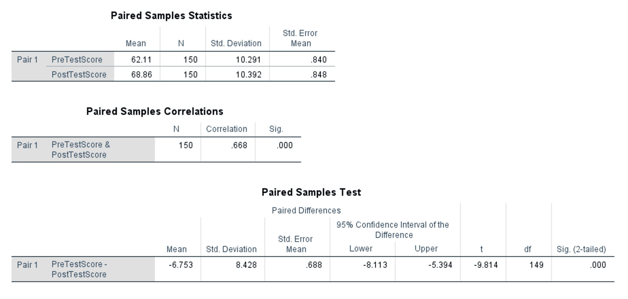This screenshot has width=628, height=299.
Task: Click the PostTestScore standard deviation 10.392
Action: point(248,75)
